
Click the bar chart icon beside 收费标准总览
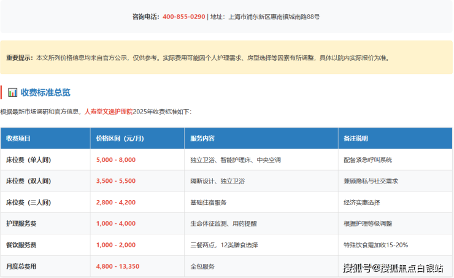pyautogui.click(x=12, y=93)
